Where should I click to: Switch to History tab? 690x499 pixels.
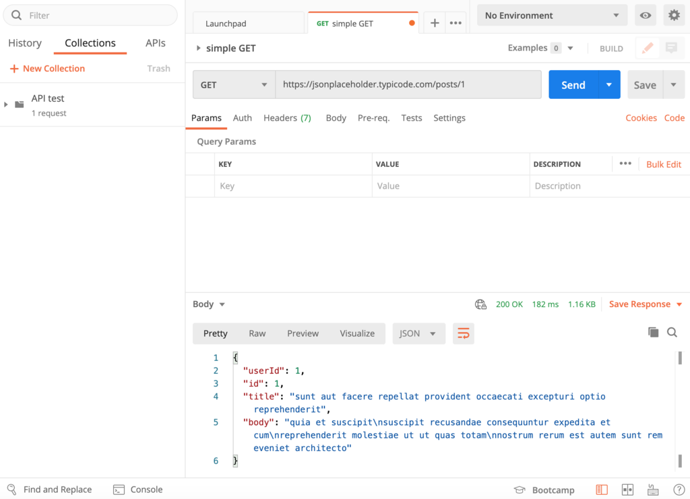click(25, 43)
